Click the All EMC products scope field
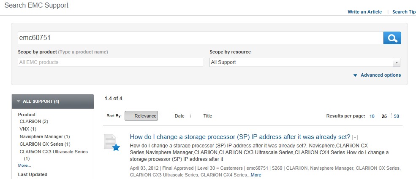 point(110,62)
